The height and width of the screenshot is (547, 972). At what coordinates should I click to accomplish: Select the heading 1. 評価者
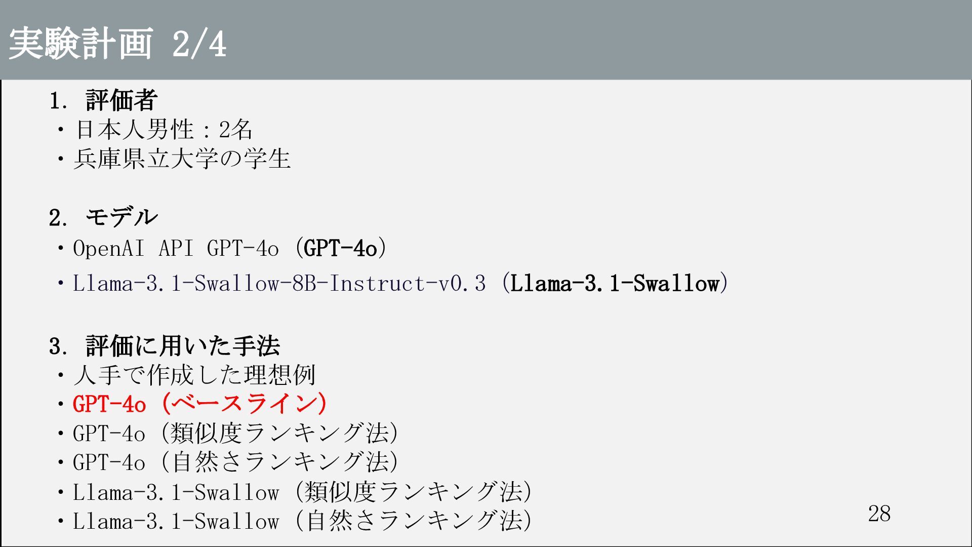coord(103,100)
